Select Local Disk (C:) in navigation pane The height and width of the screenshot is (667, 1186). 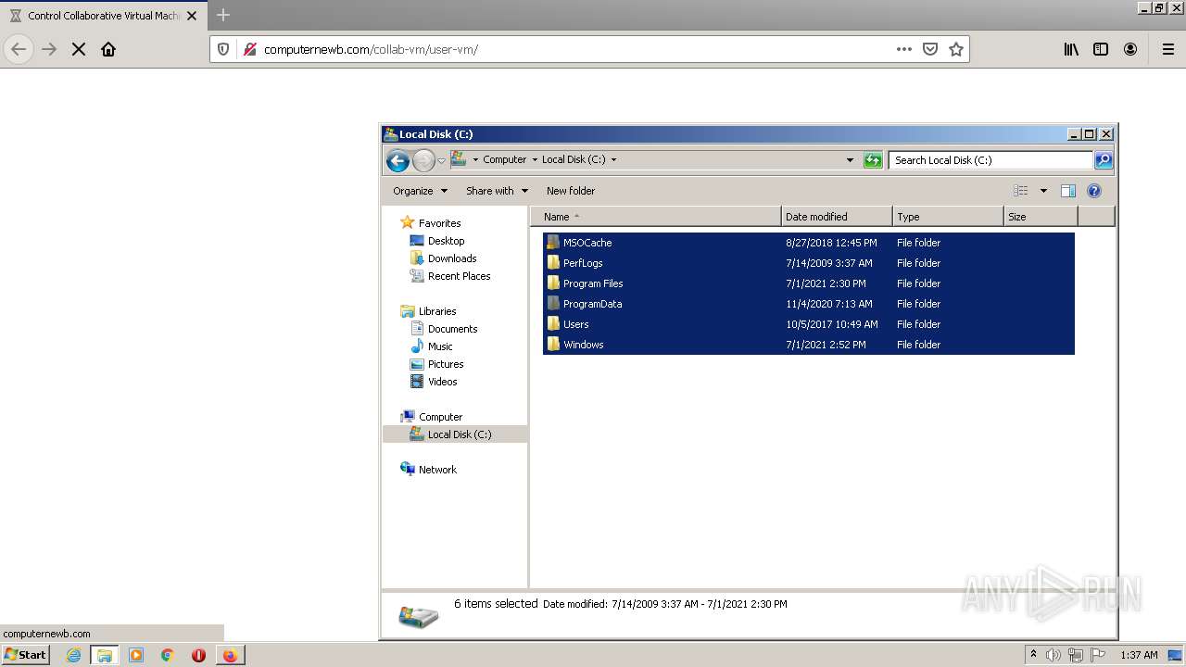click(x=455, y=434)
